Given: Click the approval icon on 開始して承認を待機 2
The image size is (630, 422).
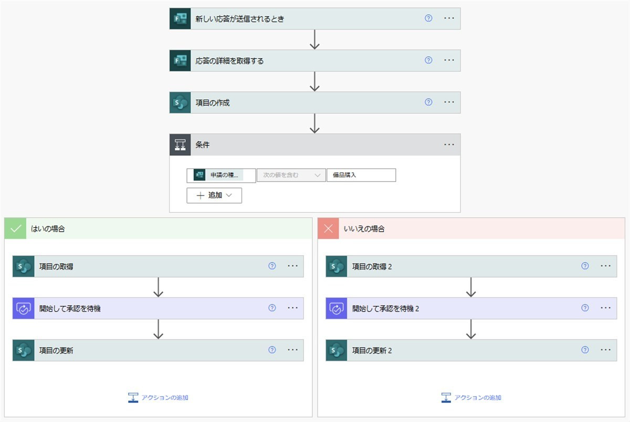Looking at the screenshot, I should pyautogui.click(x=337, y=309).
